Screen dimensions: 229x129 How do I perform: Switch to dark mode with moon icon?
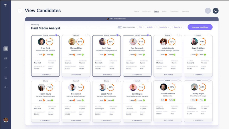[x=216, y=11]
